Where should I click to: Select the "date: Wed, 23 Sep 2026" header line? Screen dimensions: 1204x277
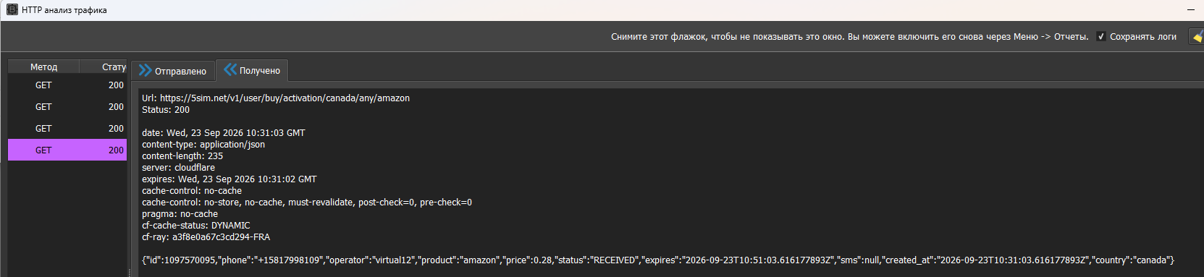224,132
